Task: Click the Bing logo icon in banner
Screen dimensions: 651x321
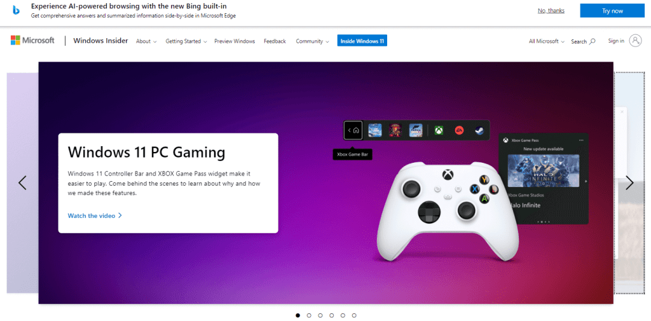Action: point(15,10)
